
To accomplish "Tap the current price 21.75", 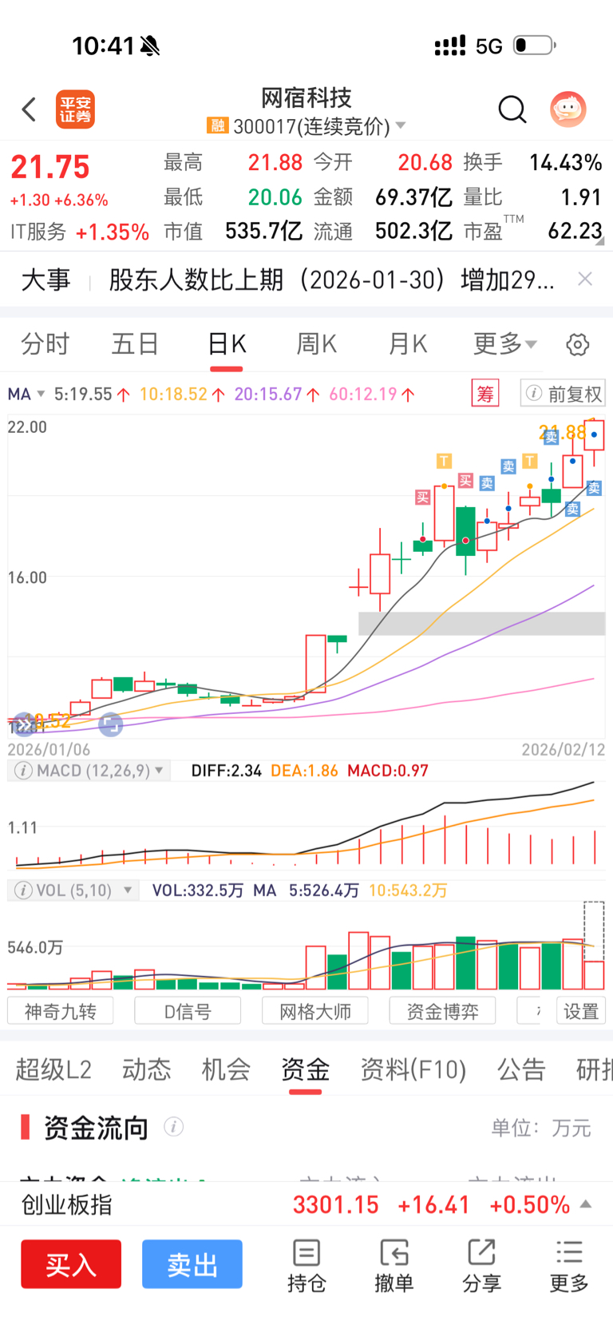I will tap(50, 167).
